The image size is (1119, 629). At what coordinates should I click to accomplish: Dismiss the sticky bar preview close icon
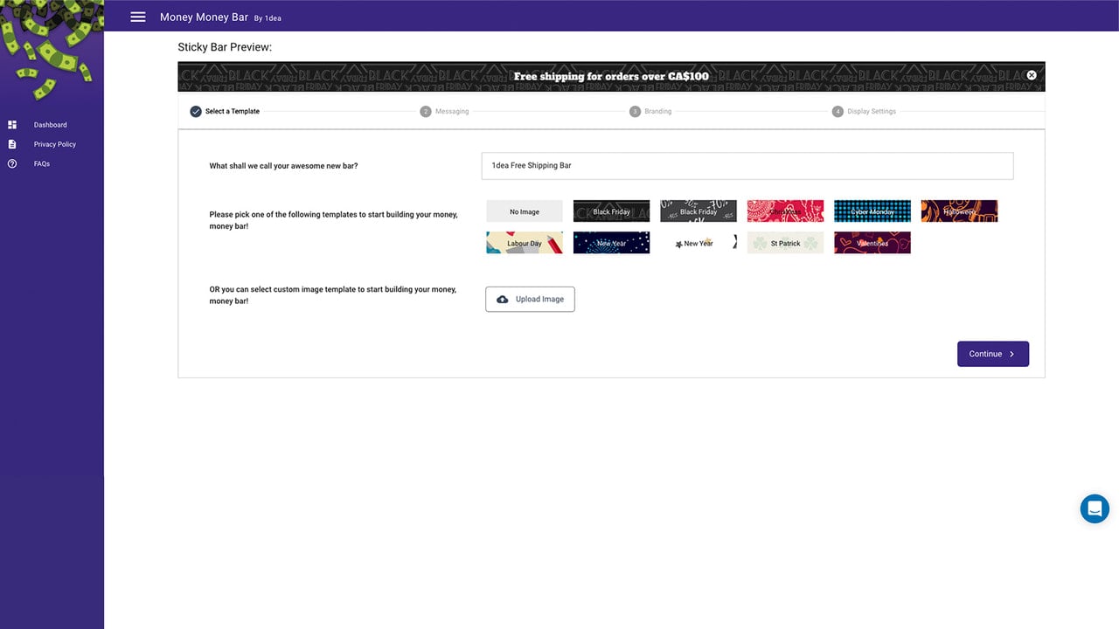tap(1032, 75)
